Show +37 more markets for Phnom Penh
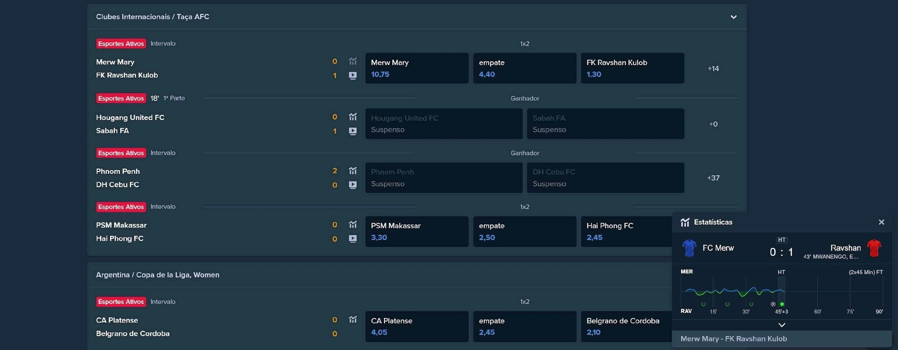Viewport: 898px width, 350px height. click(713, 178)
